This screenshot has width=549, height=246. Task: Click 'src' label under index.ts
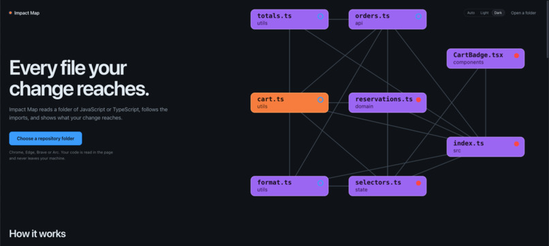[457, 151]
